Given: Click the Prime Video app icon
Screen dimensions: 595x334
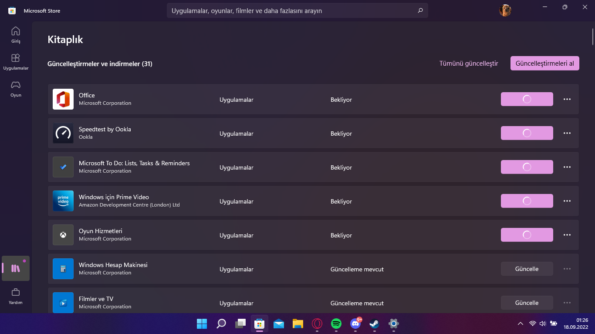Looking at the screenshot, I should tap(63, 201).
